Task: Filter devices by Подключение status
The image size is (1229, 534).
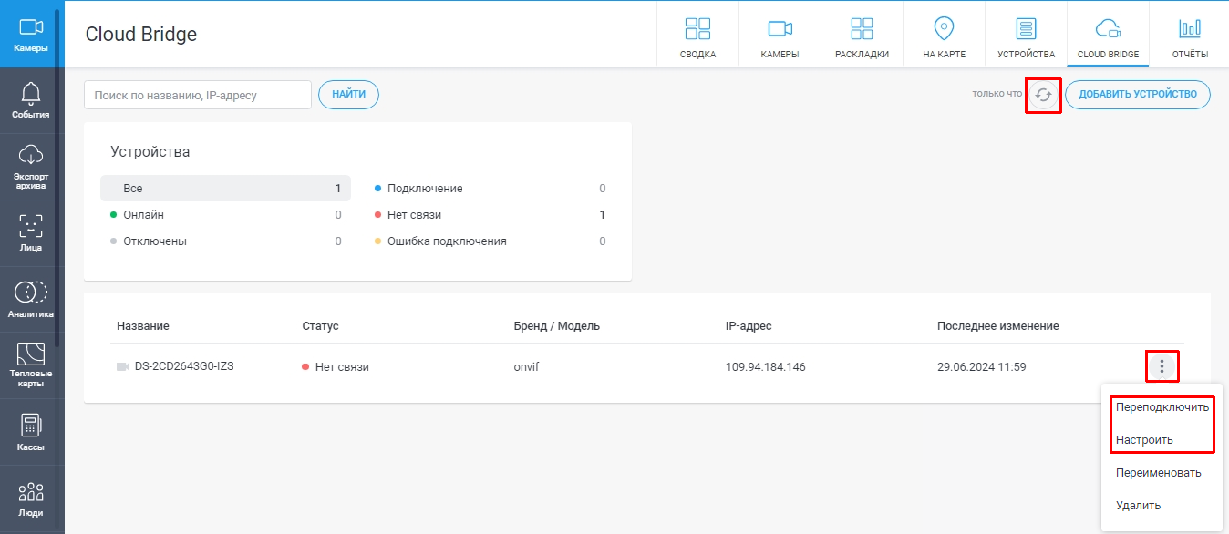Action: [x=490, y=189]
